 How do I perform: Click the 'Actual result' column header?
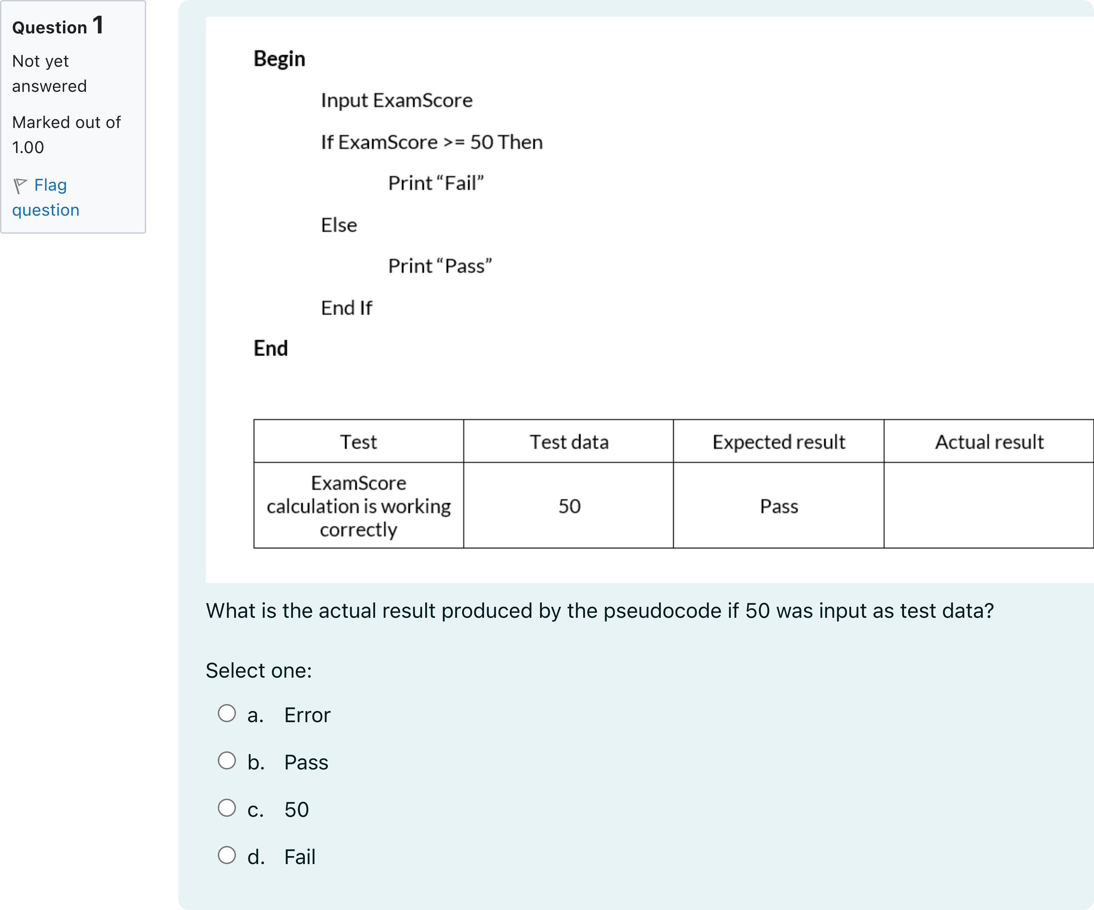pos(989,442)
